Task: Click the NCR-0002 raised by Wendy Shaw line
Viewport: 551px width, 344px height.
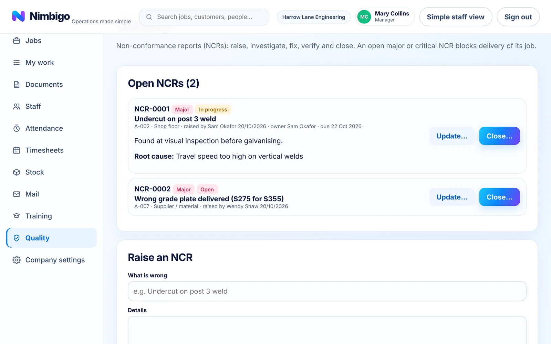Action: click(x=211, y=206)
